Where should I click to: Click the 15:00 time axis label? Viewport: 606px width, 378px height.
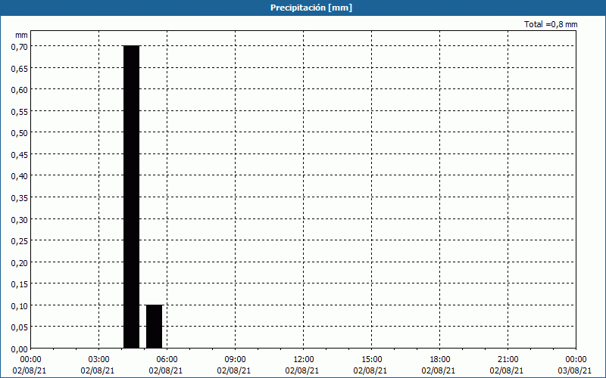coord(371,360)
